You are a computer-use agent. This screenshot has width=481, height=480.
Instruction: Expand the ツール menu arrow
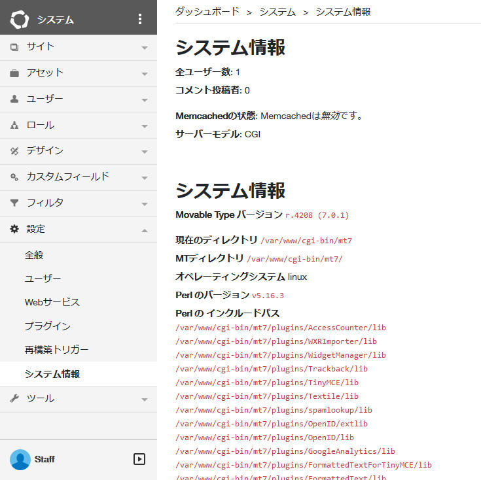(x=145, y=400)
